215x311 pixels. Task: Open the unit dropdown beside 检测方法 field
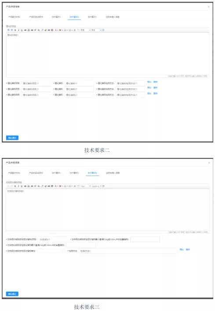[x=51, y=251]
